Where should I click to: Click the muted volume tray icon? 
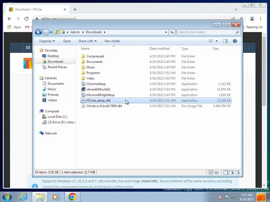pos(220,197)
